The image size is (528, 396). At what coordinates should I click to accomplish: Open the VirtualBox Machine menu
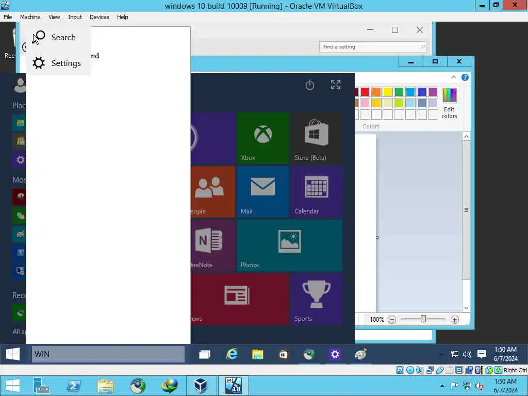coord(30,17)
